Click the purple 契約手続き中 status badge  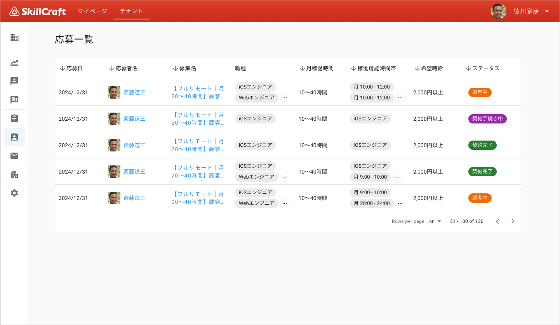point(487,119)
